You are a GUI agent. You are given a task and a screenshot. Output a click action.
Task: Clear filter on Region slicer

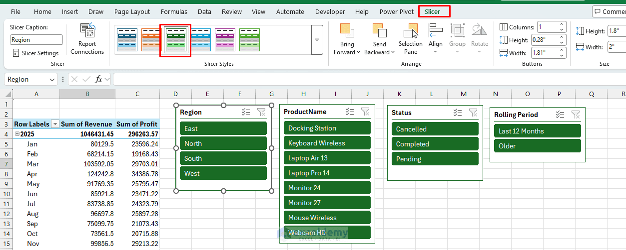click(x=261, y=112)
